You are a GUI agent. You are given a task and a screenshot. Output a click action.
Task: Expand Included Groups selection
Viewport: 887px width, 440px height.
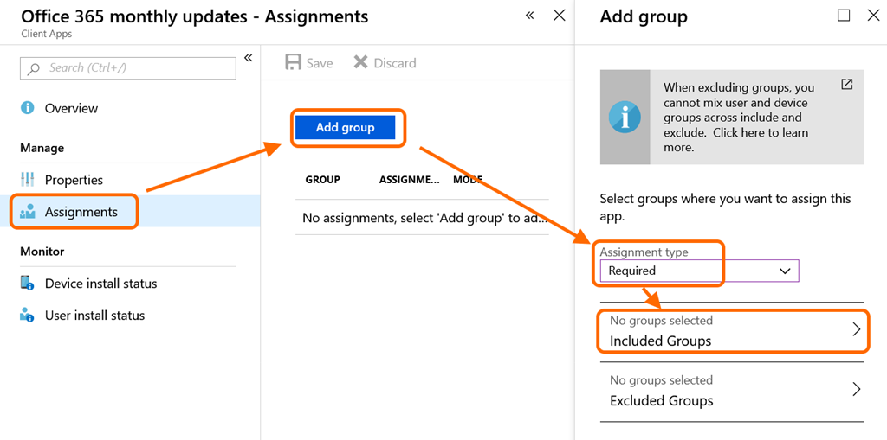point(732,331)
